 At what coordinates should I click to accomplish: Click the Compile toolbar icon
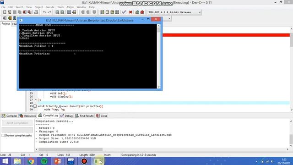(x=102, y=12)
